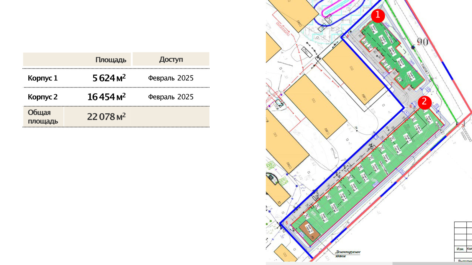
Task: Click the 22 078 м² total value
Action: click(x=106, y=117)
